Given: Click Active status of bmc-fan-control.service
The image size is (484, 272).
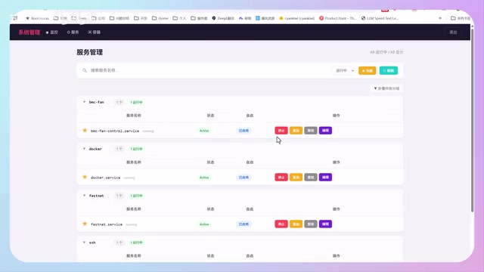Looking at the screenshot, I should click(204, 131).
